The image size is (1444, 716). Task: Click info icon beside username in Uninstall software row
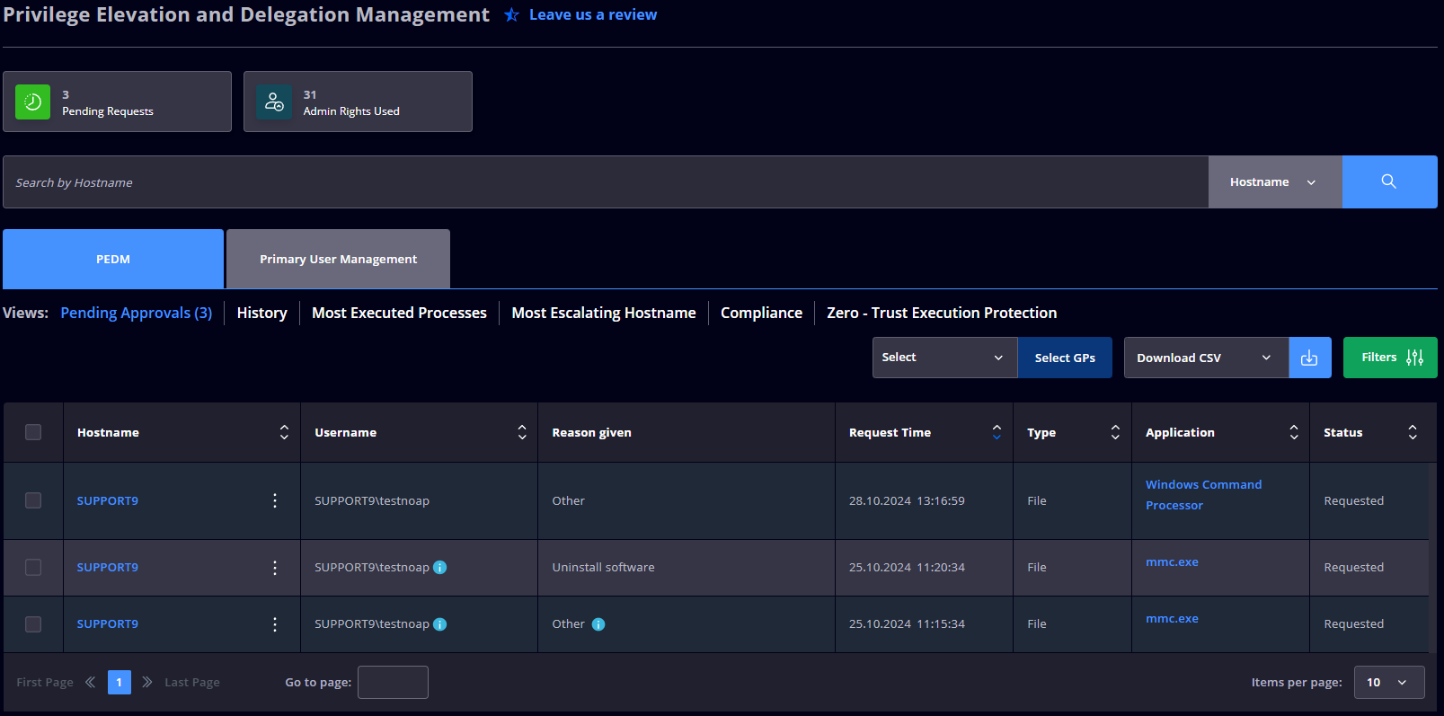pos(440,567)
